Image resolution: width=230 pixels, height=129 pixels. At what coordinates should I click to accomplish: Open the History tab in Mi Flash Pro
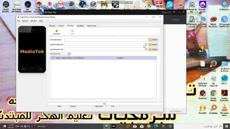[x=176, y=20]
